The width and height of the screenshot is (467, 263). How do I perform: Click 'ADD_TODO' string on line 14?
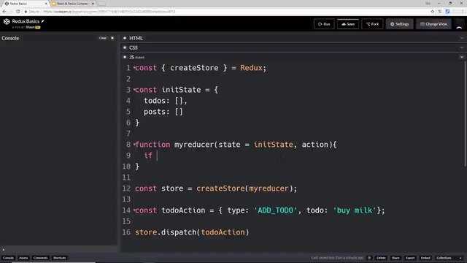click(x=276, y=210)
